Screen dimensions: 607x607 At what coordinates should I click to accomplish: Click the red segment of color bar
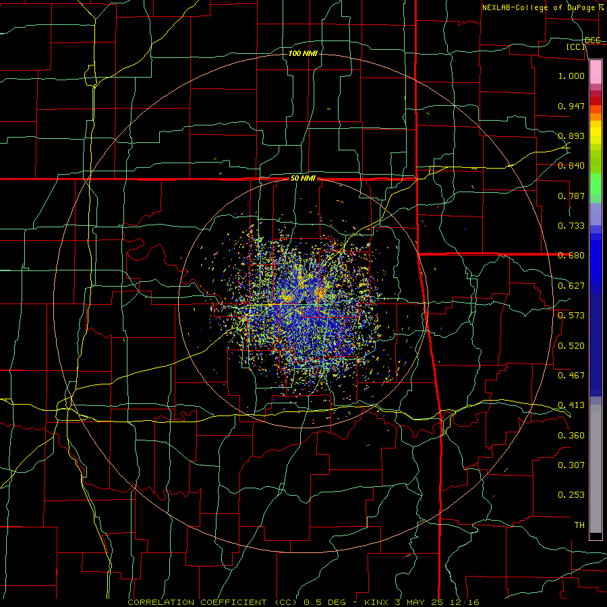pyautogui.click(x=596, y=100)
